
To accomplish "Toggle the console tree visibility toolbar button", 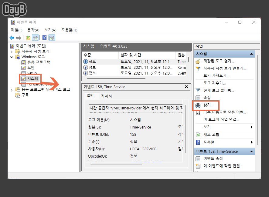I will (36, 37).
